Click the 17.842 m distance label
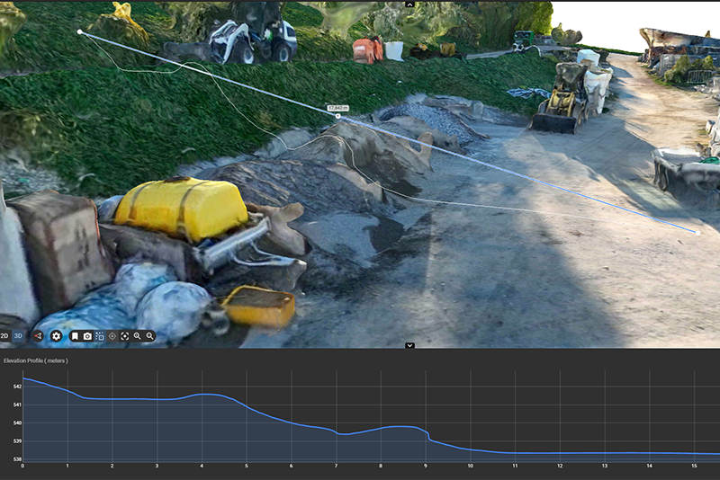The width and height of the screenshot is (720, 480). point(338,108)
